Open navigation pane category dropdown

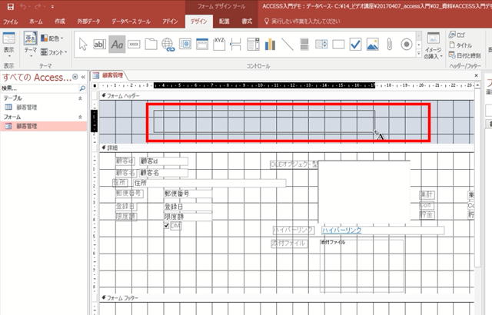pos(75,77)
